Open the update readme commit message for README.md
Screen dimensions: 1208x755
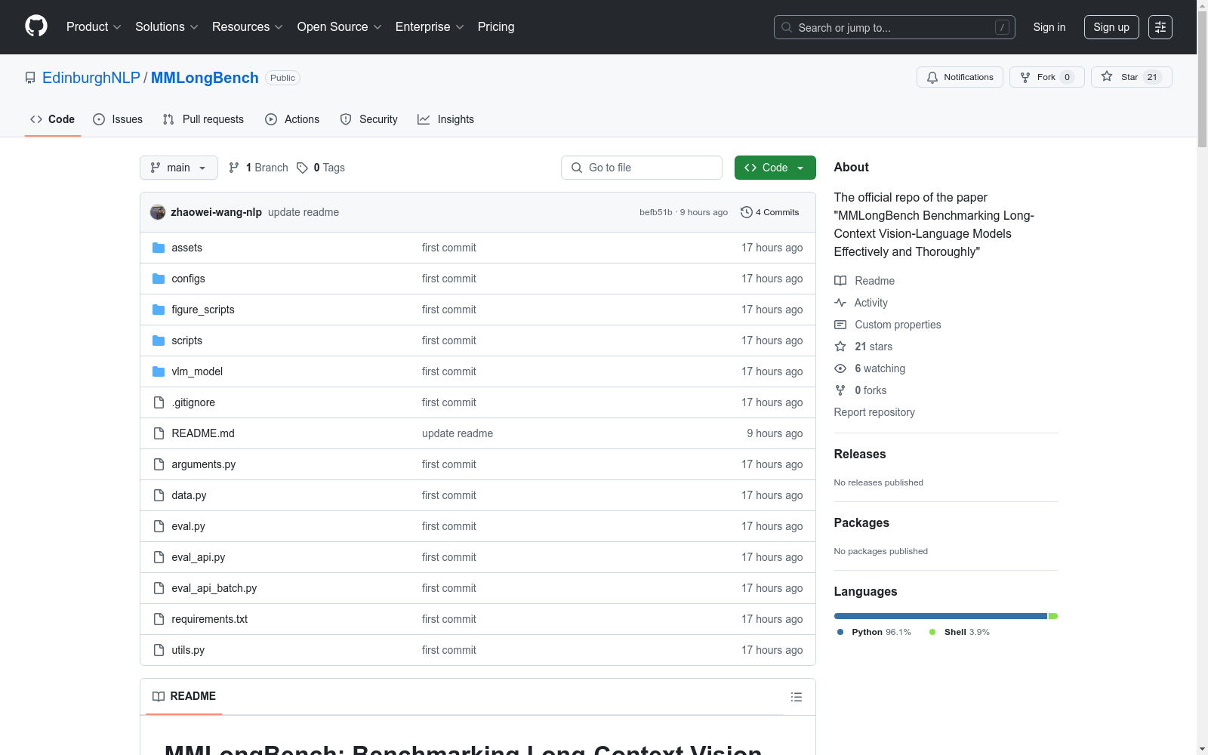[x=458, y=433]
